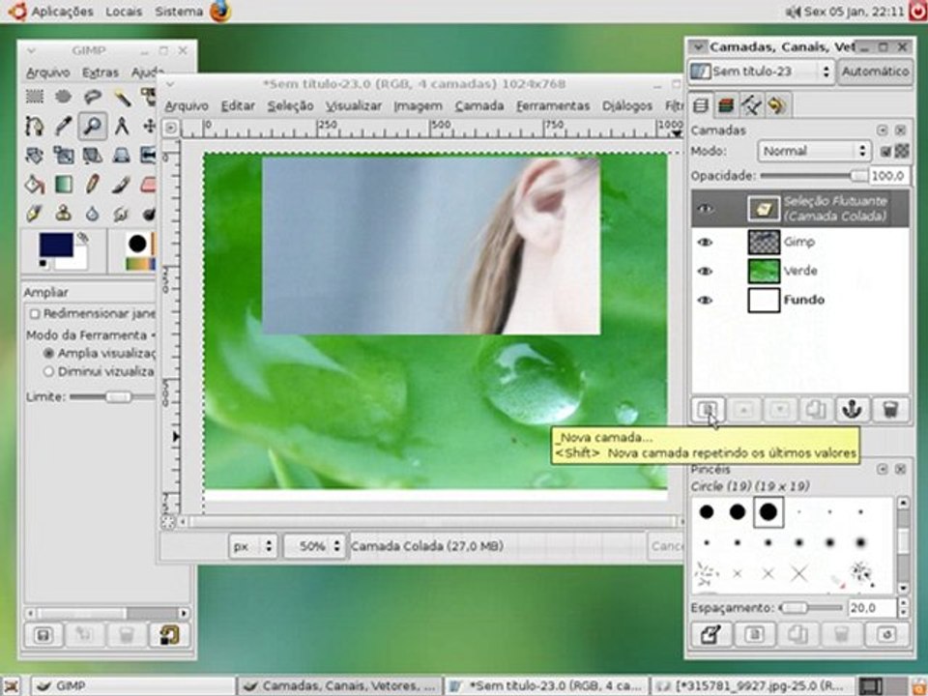The image size is (928, 696).
Task: Switch to the Paths tab icon
Action: (x=752, y=106)
